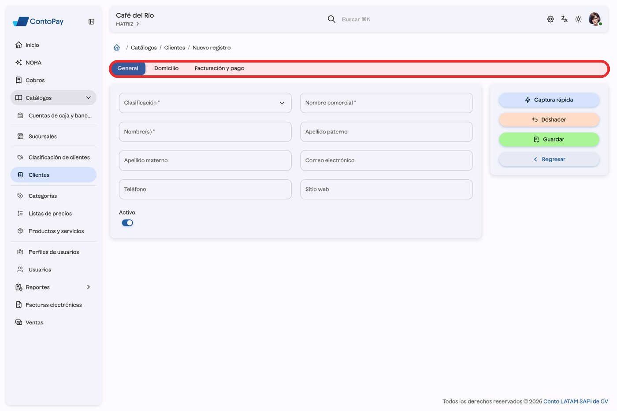Open Facturas electrónicas
The height and width of the screenshot is (411, 617).
pyautogui.click(x=53, y=305)
